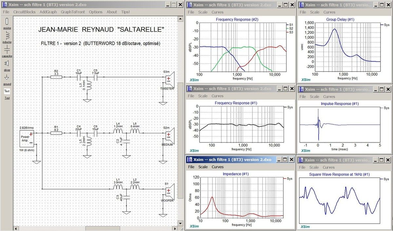
Task: Open Curves menu in Group Delay window
Action: [x=329, y=12]
